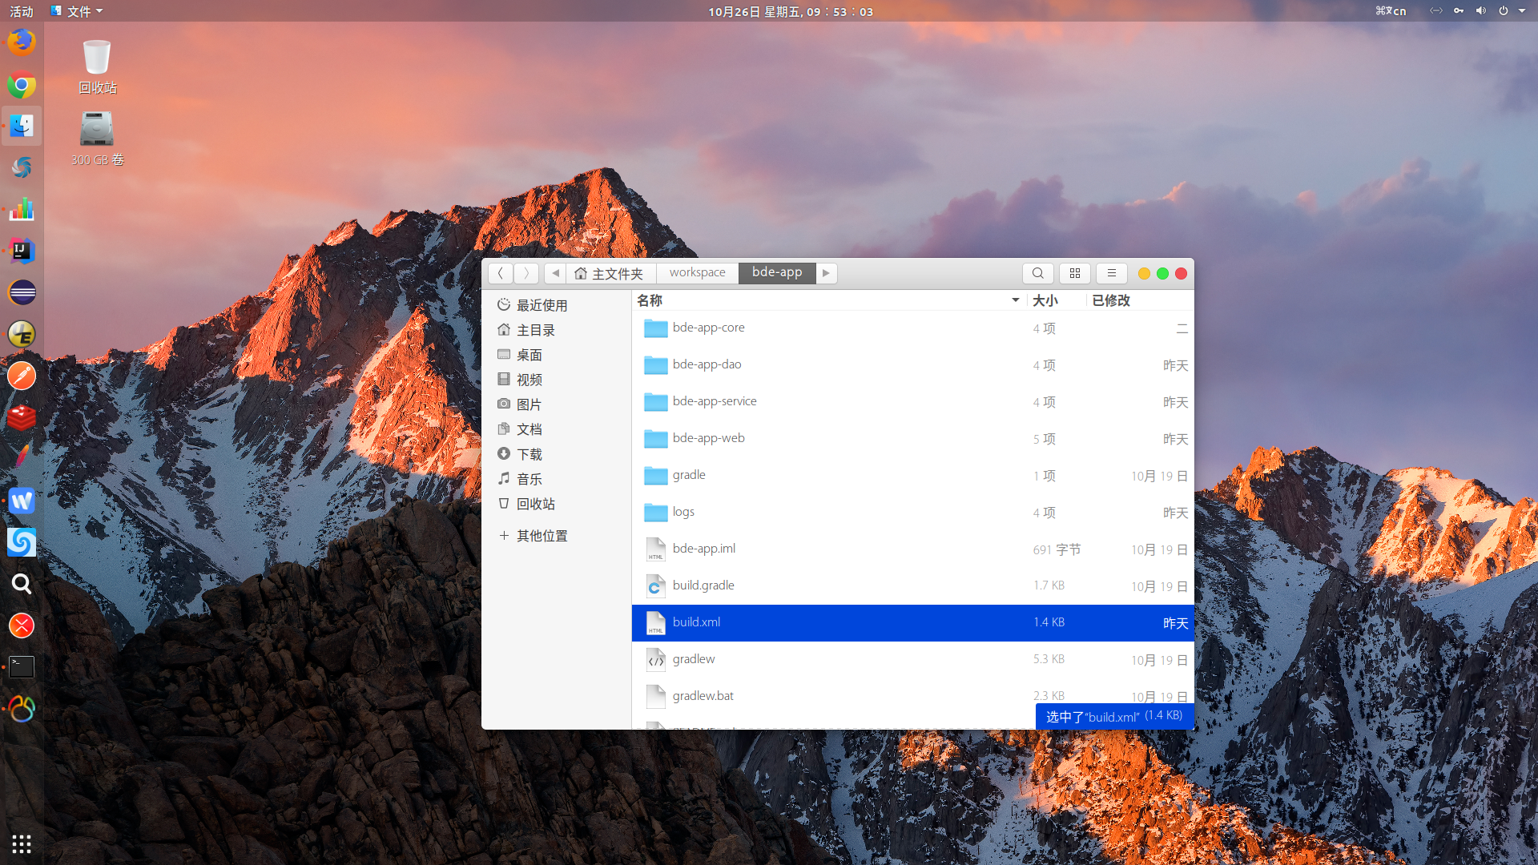Image resolution: width=1538 pixels, height=865 pixels.
Task: Open the system power menu arrow in top bar
Action: pos(1522,11)
